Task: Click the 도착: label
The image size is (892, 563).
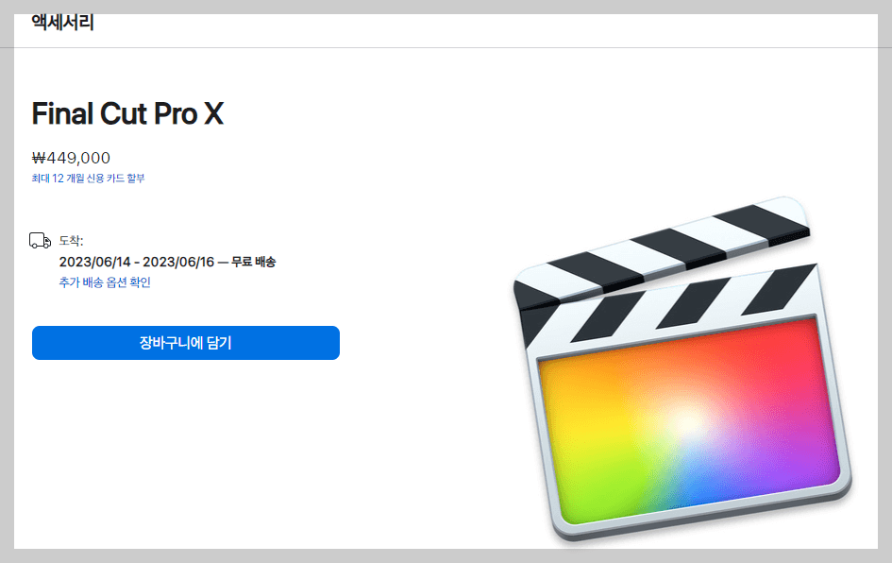Action: coord(71,241)
